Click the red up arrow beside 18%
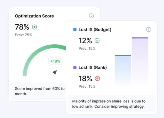The image size is (164, 118). (x=97, y=79)
